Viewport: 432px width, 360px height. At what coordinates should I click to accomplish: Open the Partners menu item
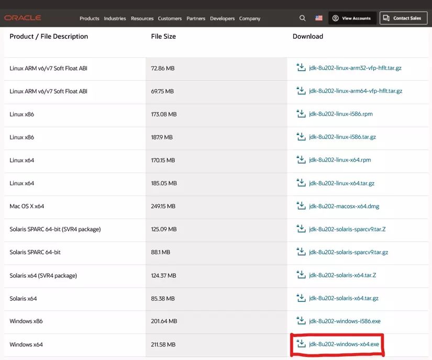point(196,18)
